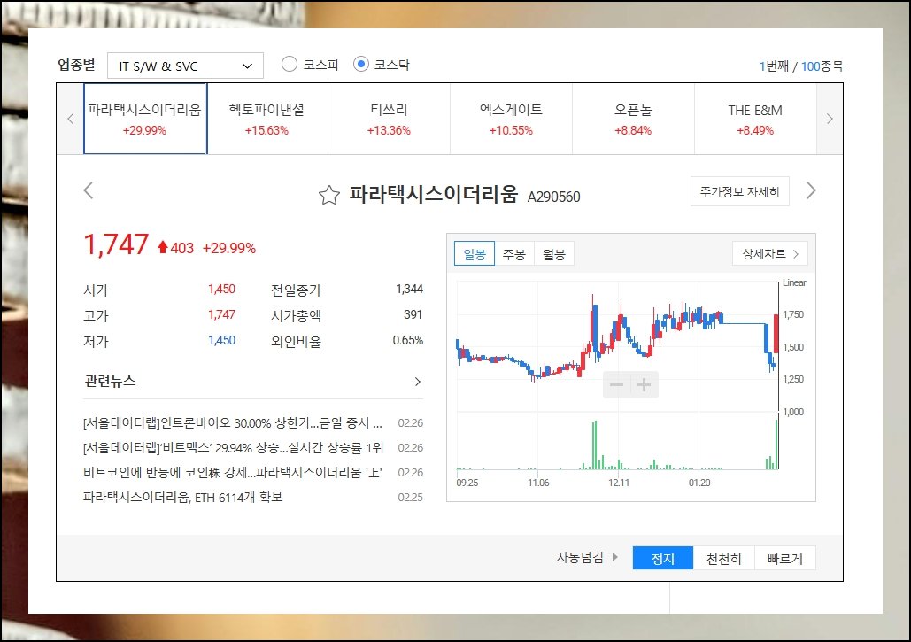Go to previous stock with left arrow beside title
Screen dimensions: 911x642
[x=89, y=190]
